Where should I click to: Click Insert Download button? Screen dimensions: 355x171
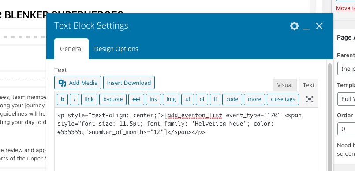pyautogui.click(x=129, y=83)
